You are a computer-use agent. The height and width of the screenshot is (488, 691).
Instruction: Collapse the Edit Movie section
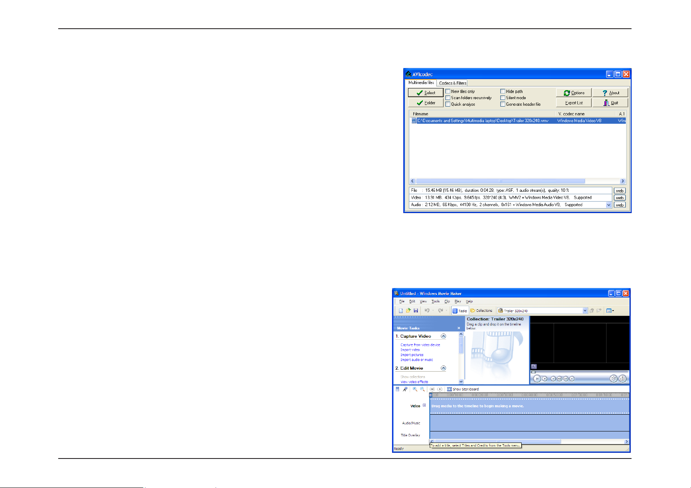443,368
